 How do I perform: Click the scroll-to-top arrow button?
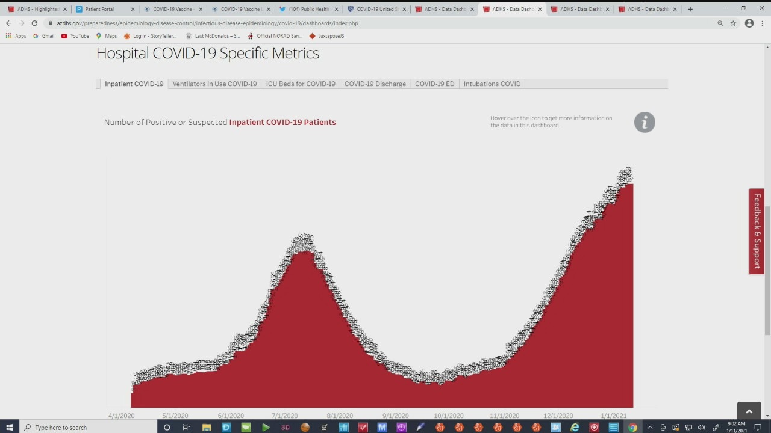(x=749, y=411)
